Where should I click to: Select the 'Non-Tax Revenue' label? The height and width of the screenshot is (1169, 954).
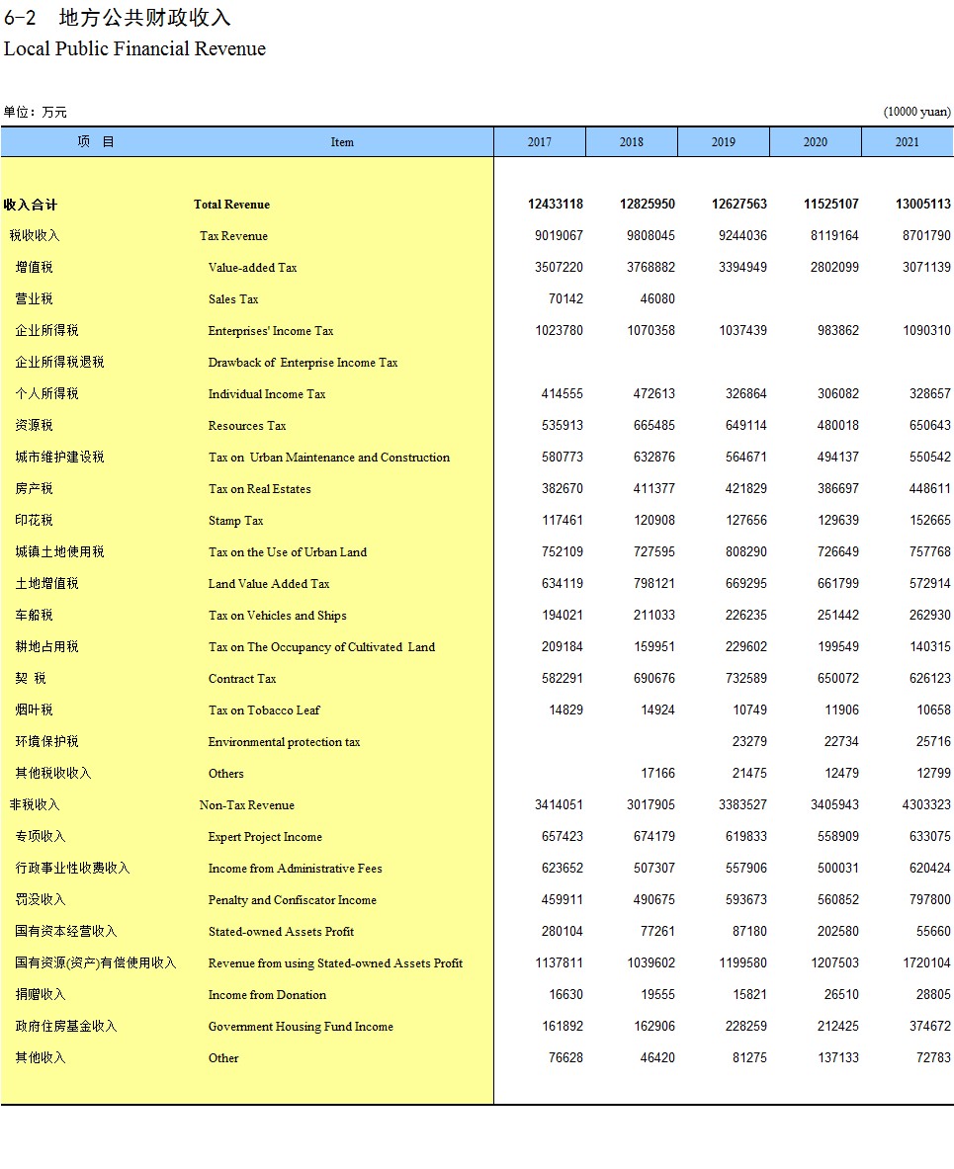tap(247, 805)
